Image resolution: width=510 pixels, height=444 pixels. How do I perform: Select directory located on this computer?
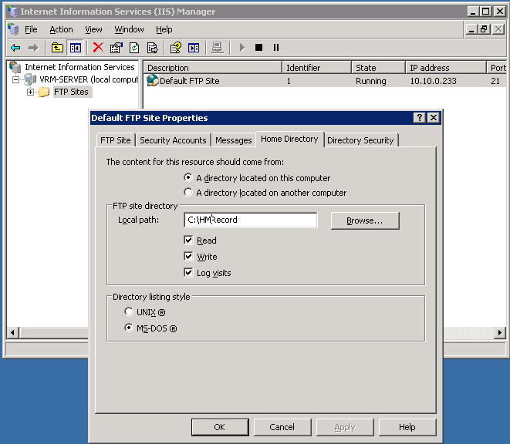pyautogui.click(x=188, y=177)
